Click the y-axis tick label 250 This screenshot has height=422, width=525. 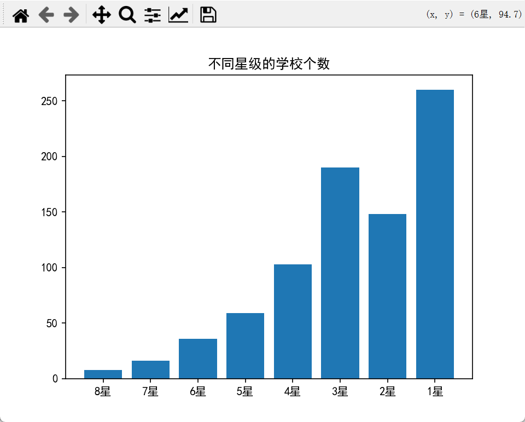tap(49, 101)
